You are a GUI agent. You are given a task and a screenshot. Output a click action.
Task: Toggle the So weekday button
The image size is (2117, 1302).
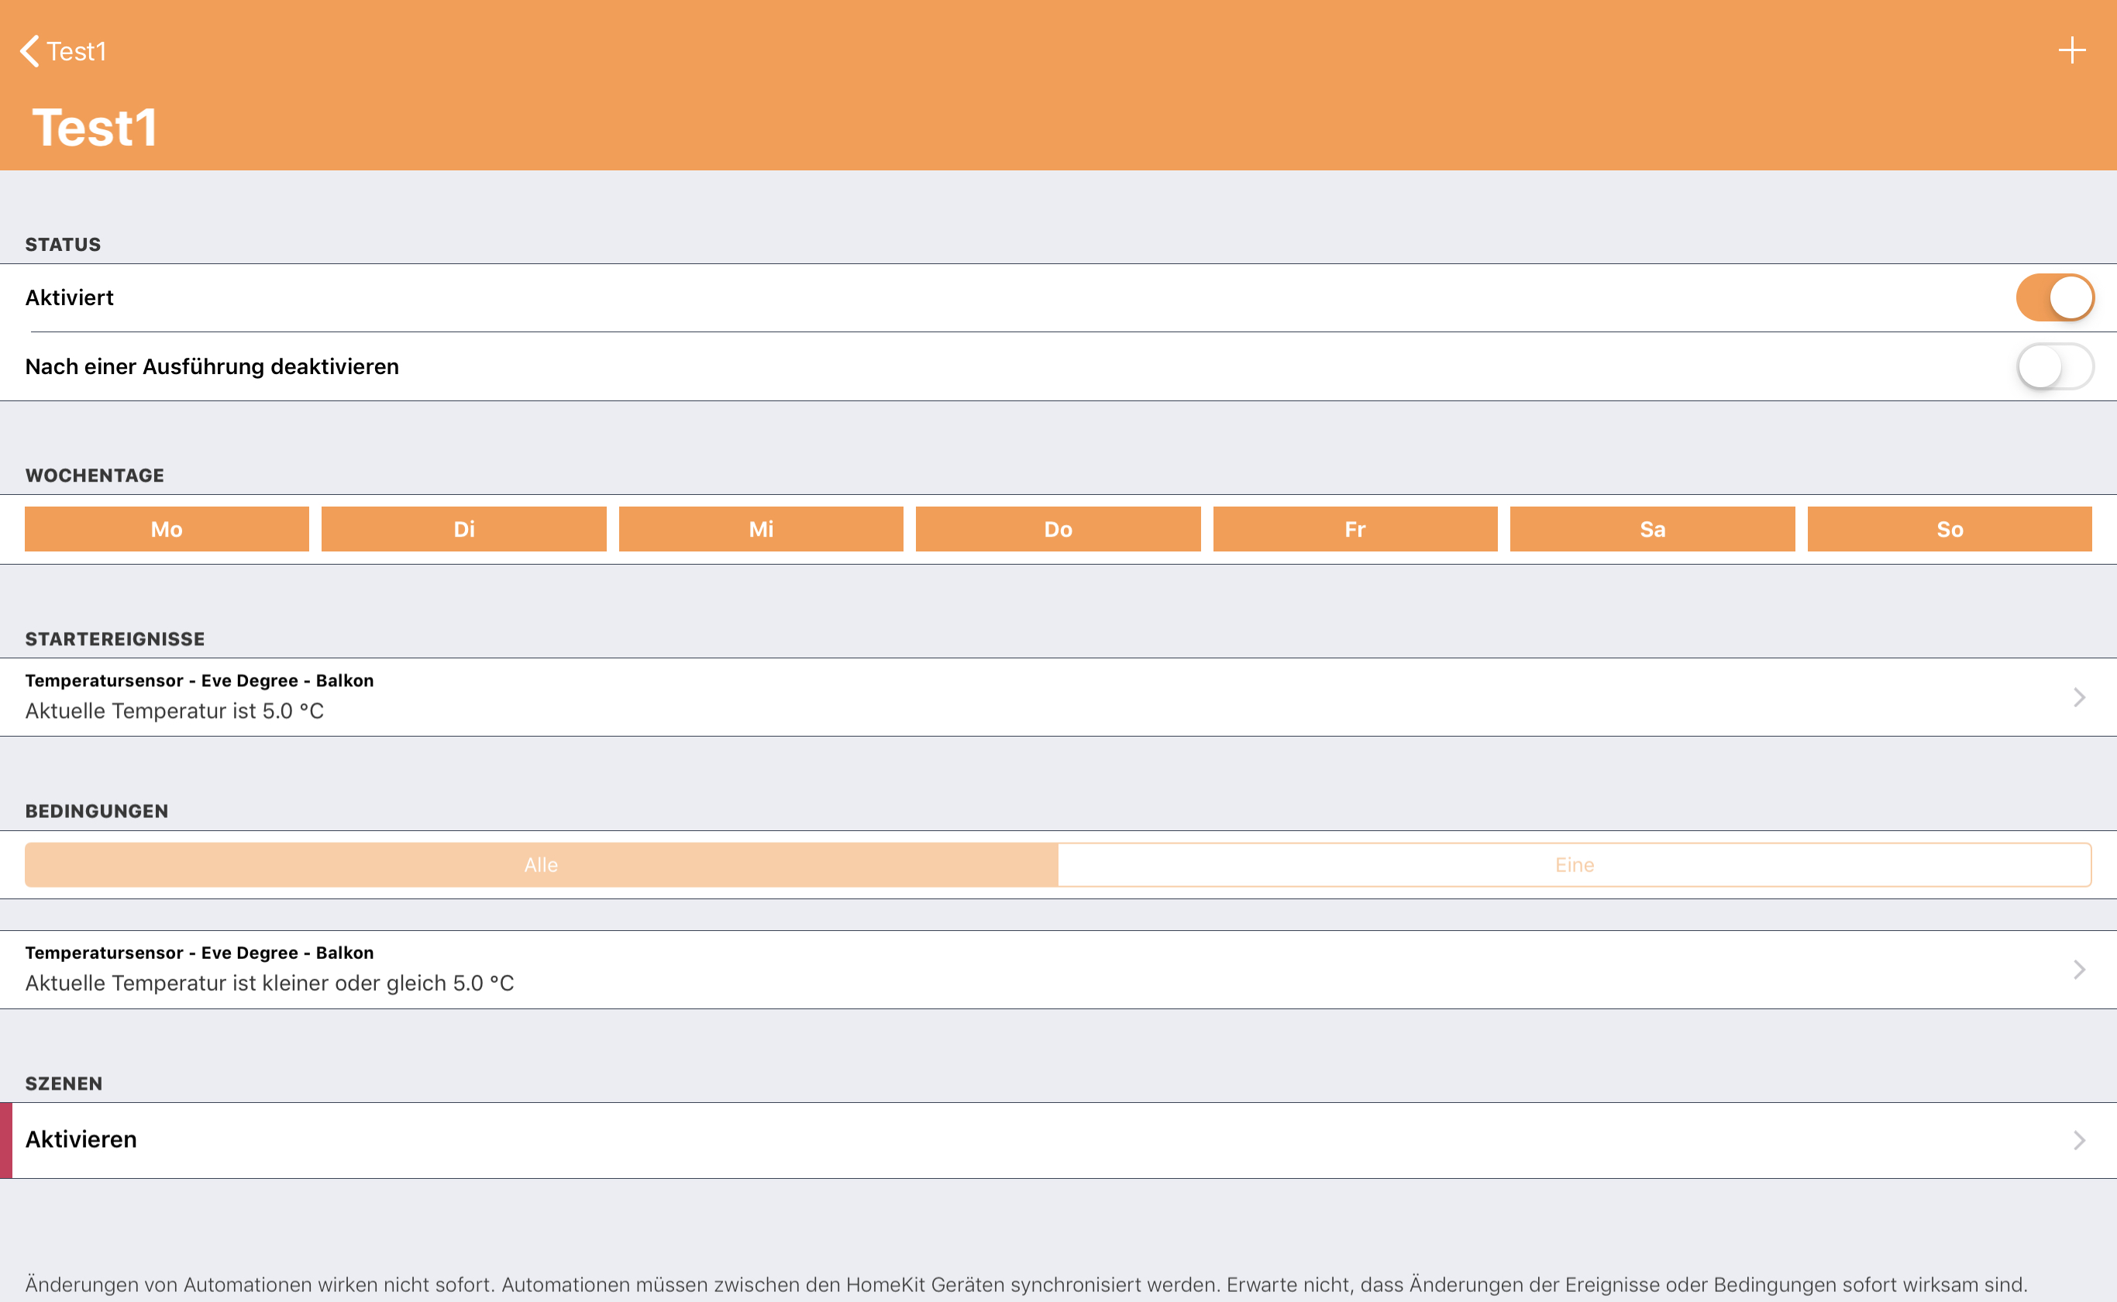[1949, 529]
